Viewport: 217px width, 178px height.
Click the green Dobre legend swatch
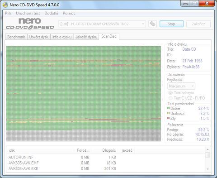[x=169, y=108]
